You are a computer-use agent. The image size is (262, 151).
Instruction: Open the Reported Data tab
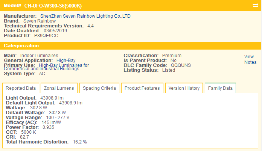(x=21, y=88)
